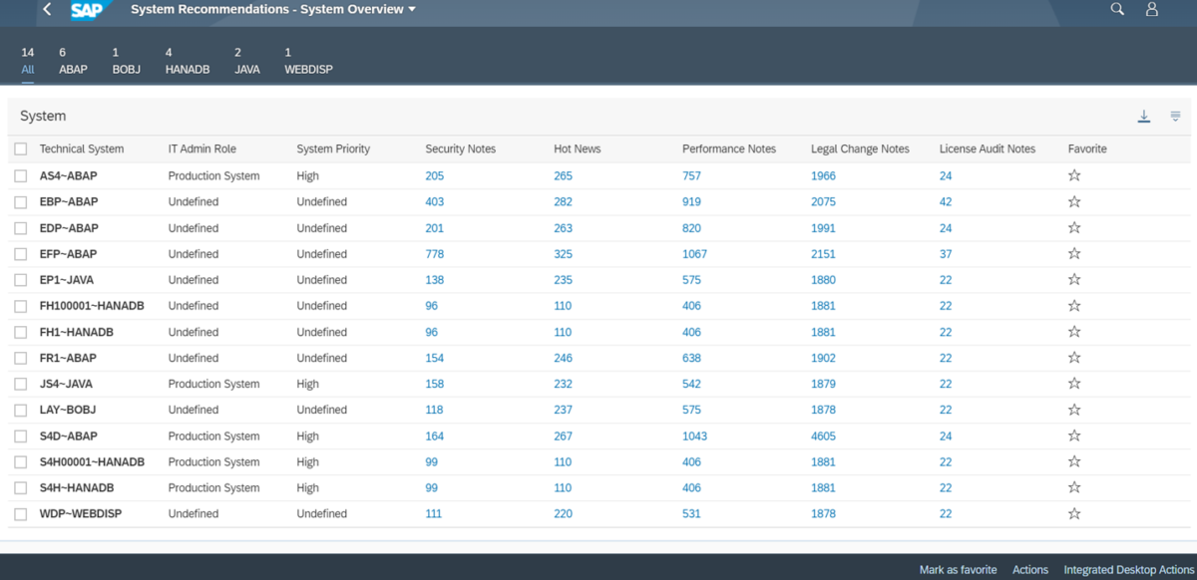Export the table via the download icon
Screen dimensions: 1197x580
[x=1144, y=116]
